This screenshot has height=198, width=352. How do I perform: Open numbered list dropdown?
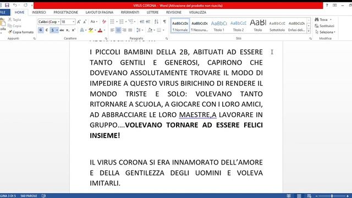pos(126,22)
